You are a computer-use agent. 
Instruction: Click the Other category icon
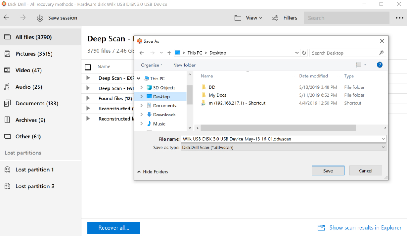coord(7,137)
